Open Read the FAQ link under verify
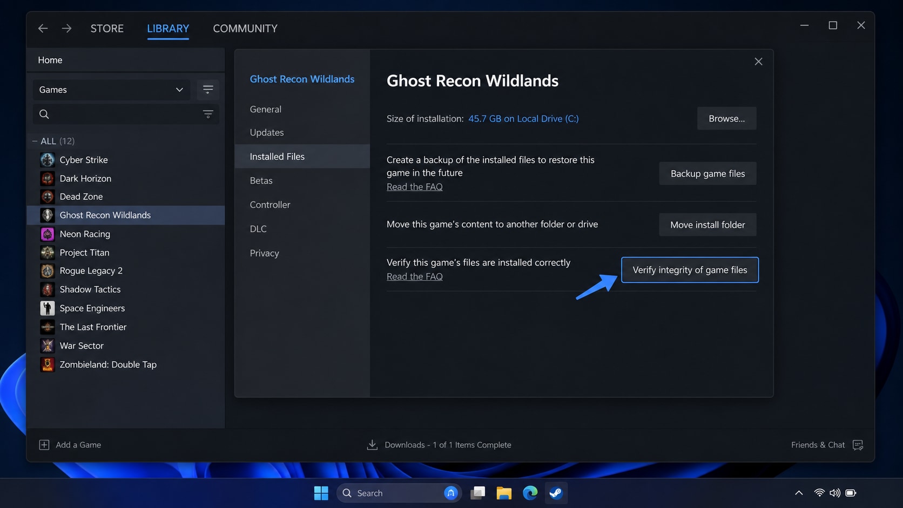The image size is (903, 508). pyautogui.click(x=414, y=276)
